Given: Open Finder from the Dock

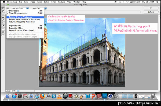Looking at the screenshot, I should point(9,96).
